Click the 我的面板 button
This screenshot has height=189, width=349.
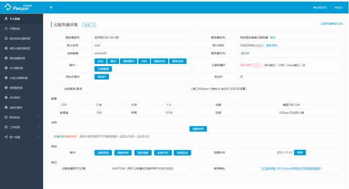tap(143, 153)
